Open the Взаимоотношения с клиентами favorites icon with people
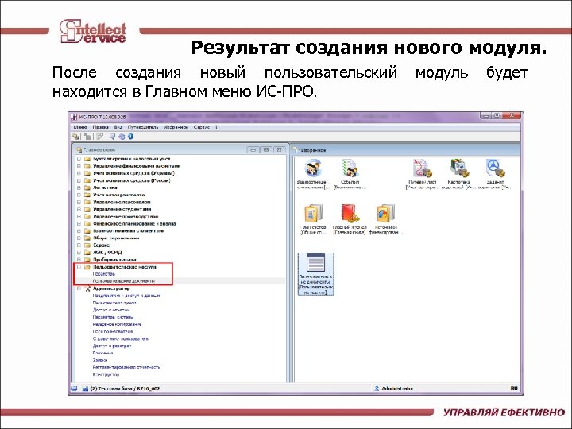This screenshot has height=429, width=572. tap(313, 168)
